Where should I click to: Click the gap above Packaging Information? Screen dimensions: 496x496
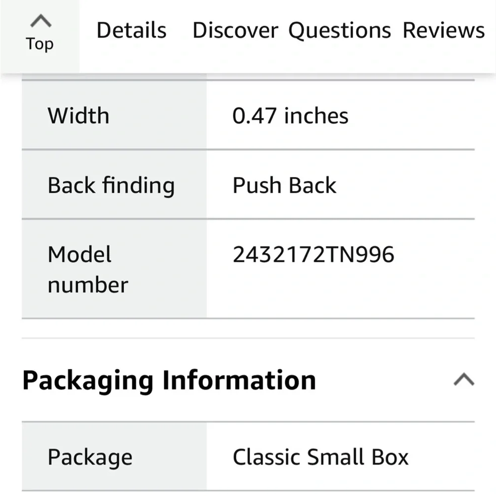tap(248, 329)
